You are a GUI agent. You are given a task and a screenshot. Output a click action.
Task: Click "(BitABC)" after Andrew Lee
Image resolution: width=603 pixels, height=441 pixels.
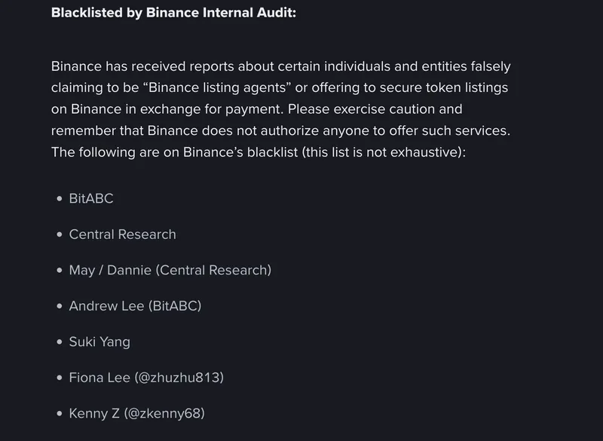(175, 306)
